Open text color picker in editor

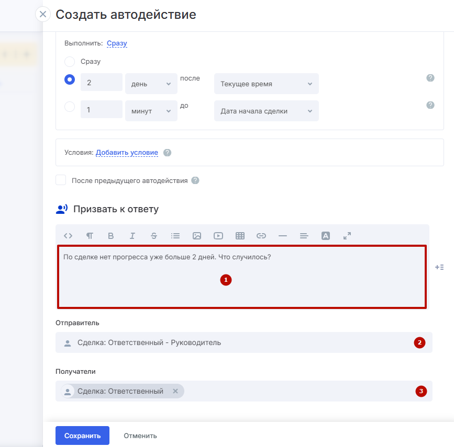tap(326, 236)
